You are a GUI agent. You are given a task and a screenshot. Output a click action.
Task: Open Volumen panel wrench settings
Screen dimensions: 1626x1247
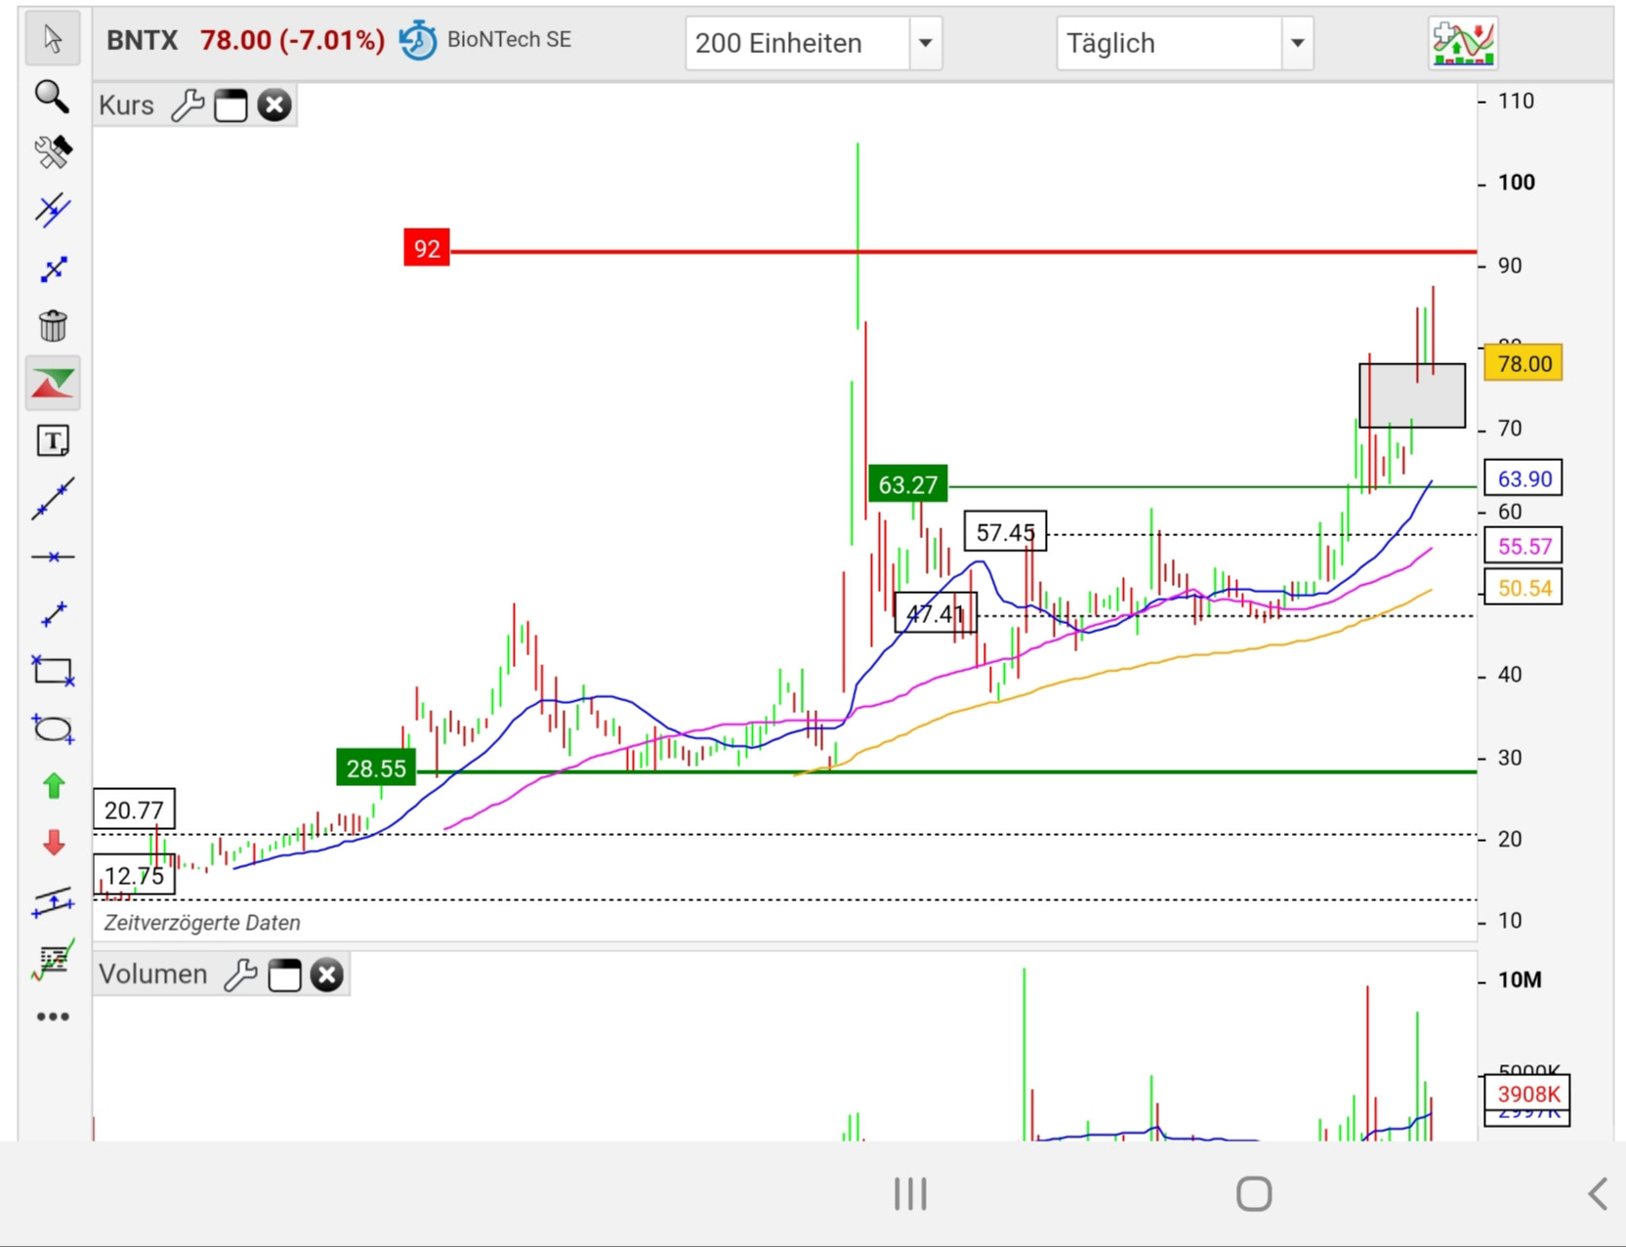(240, 975)
